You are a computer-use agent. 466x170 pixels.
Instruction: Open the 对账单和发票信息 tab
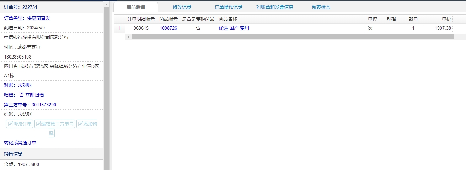pyautogui.click(x=275, y=7)
